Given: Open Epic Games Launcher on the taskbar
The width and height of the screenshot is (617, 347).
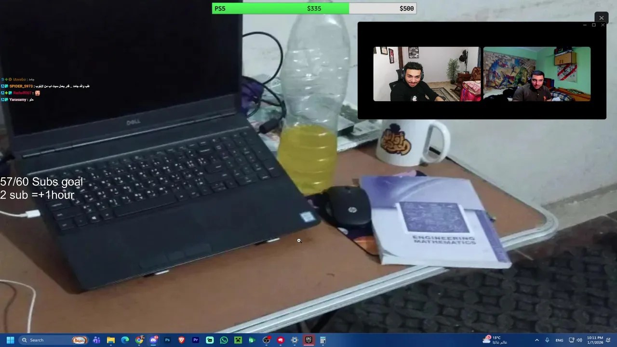Looking at the screenshot, I should click(308, 340).
